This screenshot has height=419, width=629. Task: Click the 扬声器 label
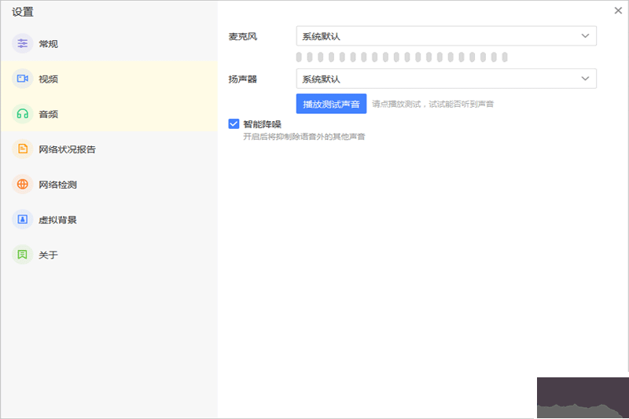point(243,79)
